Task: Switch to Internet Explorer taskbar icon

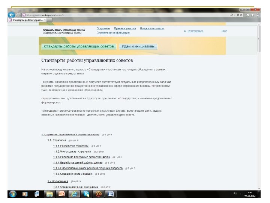Action: tap(74, 194)
